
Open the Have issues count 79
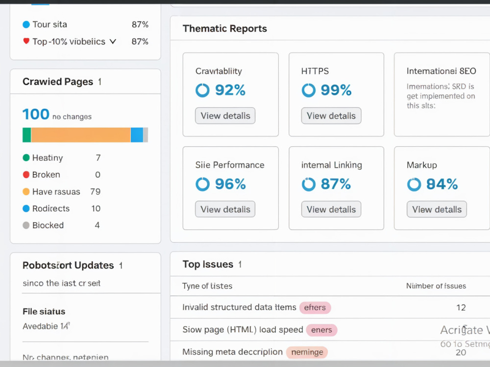96,191
